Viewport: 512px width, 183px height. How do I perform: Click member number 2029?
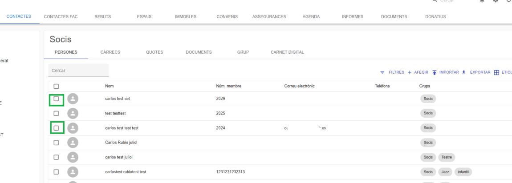pyautogui.click(x=220, y=99)
